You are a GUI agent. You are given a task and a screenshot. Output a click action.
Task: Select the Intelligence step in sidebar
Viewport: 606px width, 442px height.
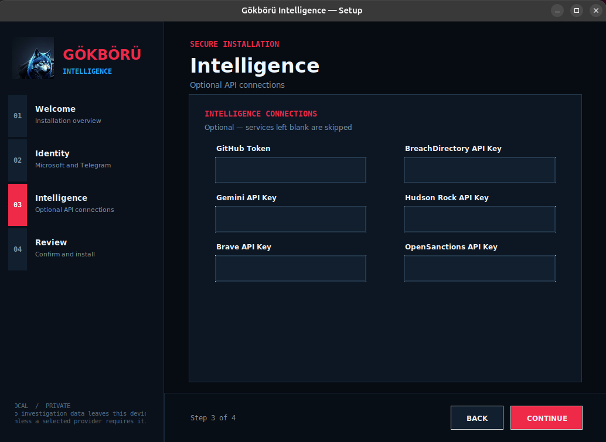coord(81,204)
